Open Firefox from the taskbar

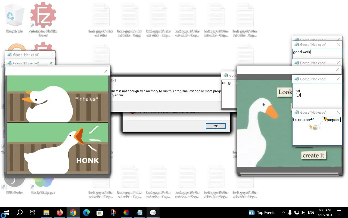(60, 213)
